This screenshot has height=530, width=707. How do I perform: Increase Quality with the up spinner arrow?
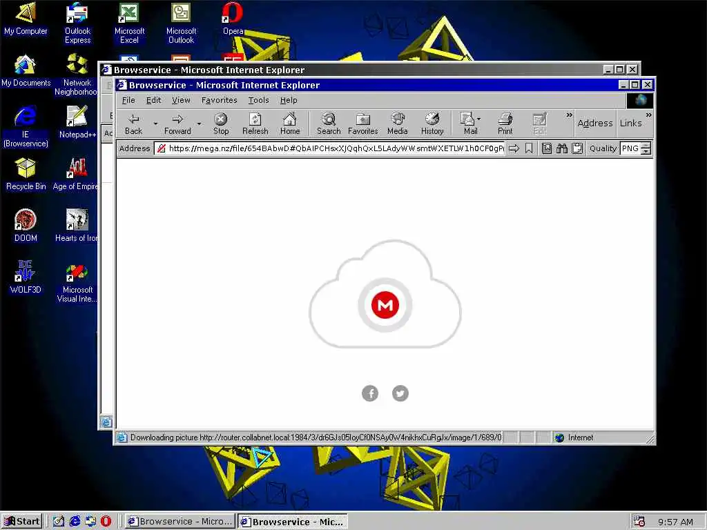[646, 145]
